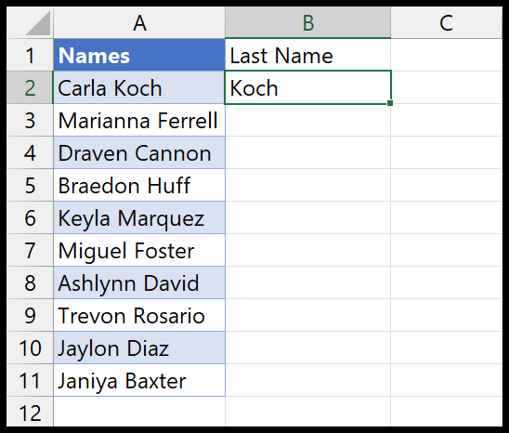
Task: Click row 5 header number
Action: click(30, 185)
